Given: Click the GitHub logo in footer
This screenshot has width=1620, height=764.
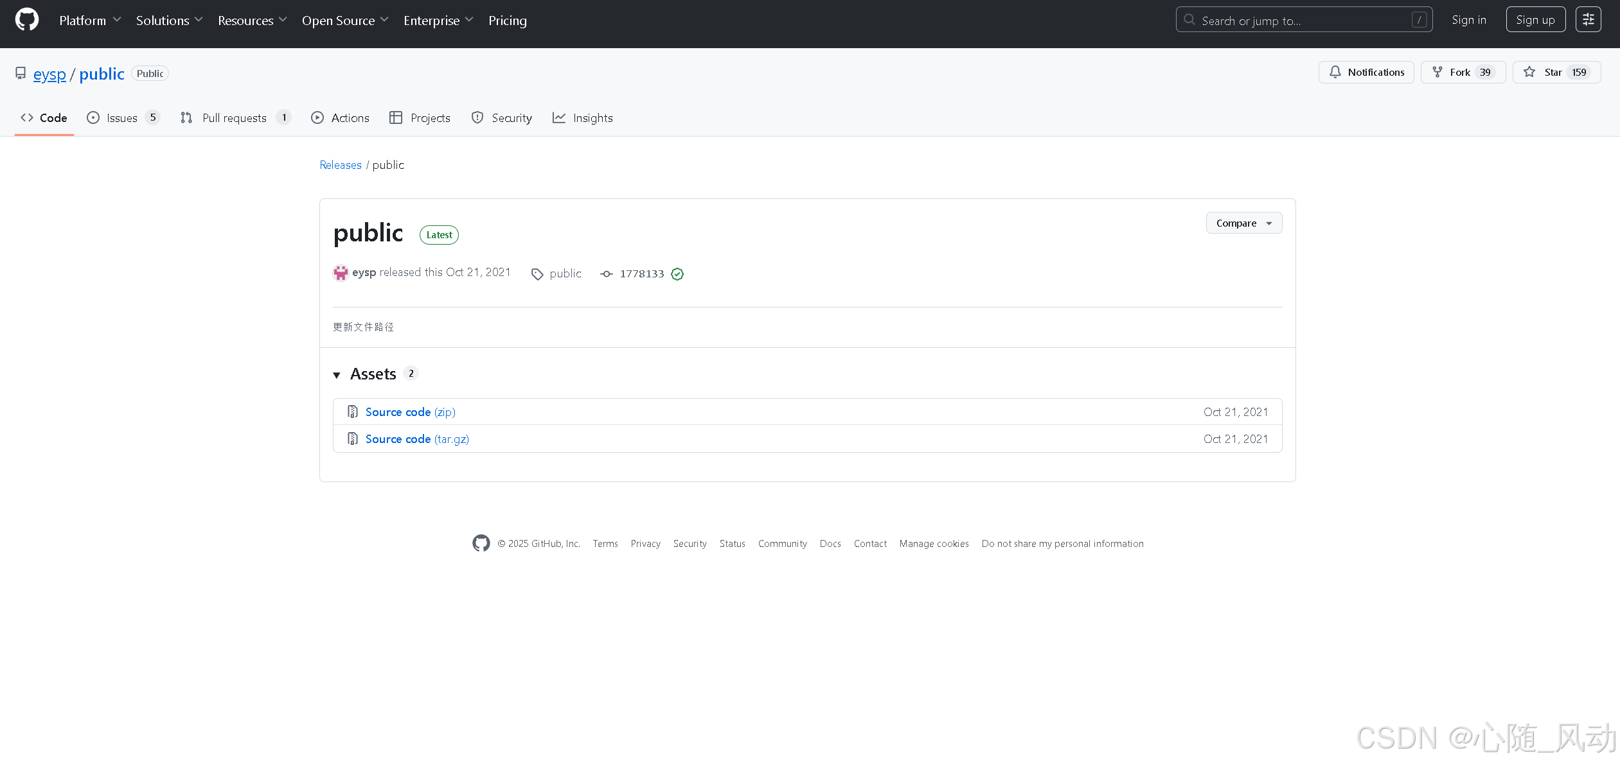Looking at the screenshot, I should pos(481,543).
